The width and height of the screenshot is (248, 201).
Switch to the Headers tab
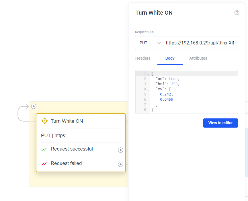click(x=143, y=58)
